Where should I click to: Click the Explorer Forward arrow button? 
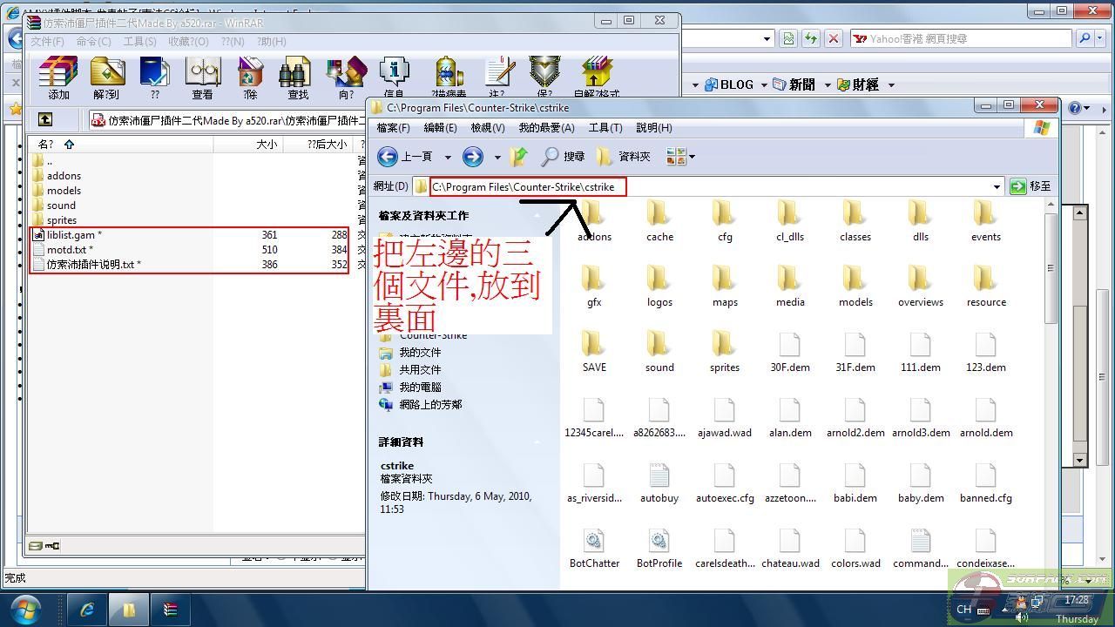(473, 157)
